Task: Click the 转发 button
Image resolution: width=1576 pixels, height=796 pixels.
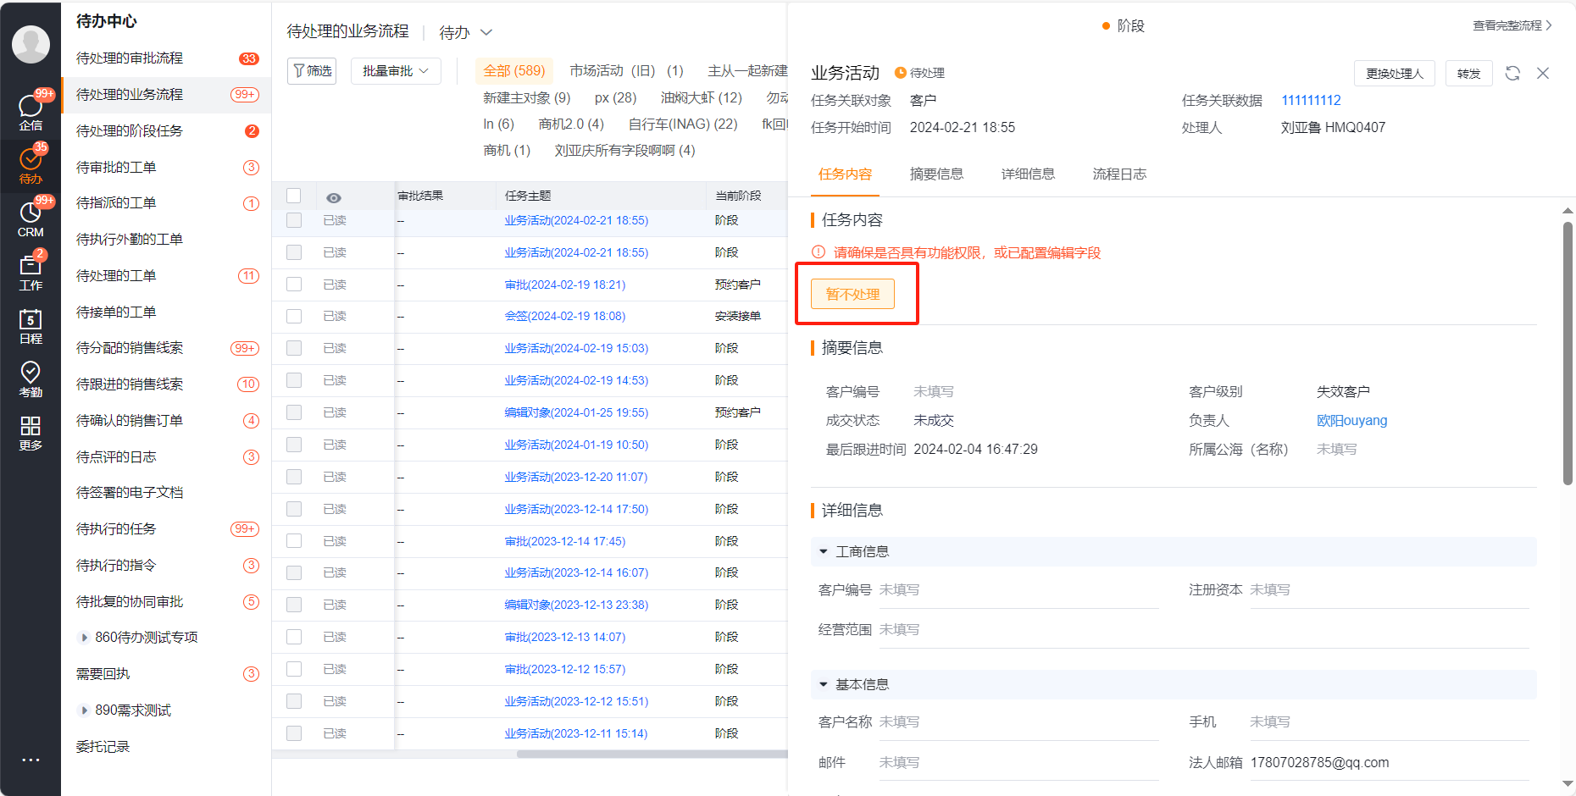Action: 1468,74
